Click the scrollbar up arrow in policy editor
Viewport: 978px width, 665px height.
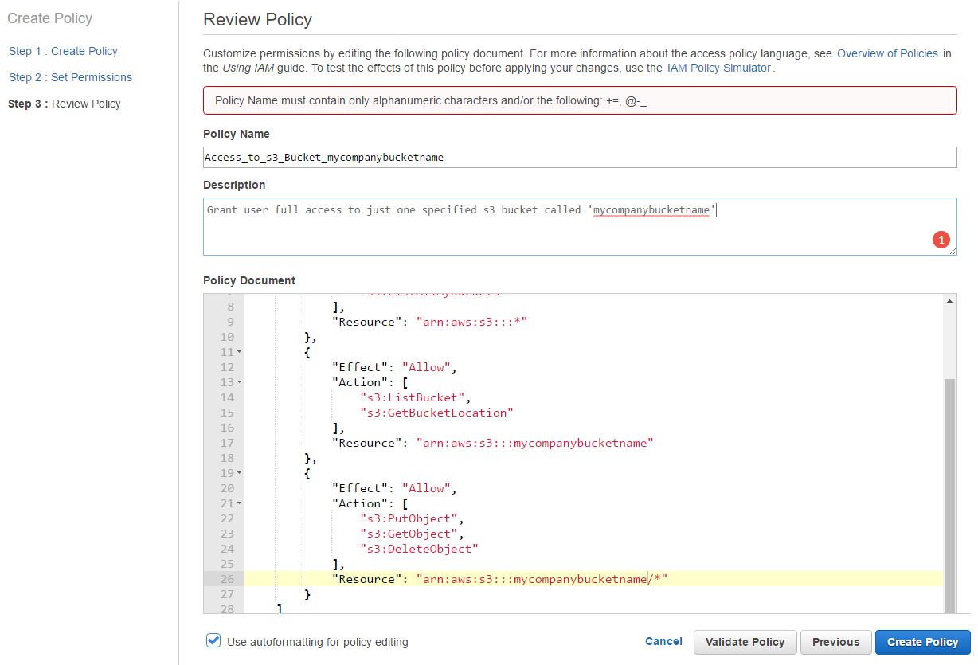tap(949, 301)
